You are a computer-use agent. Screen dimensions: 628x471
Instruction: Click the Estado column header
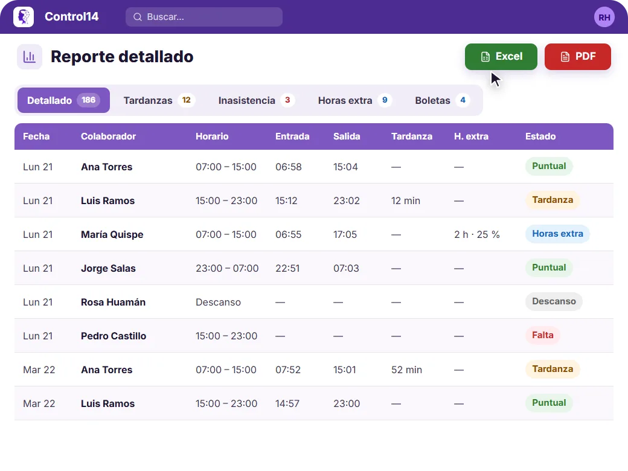(540, 136)
